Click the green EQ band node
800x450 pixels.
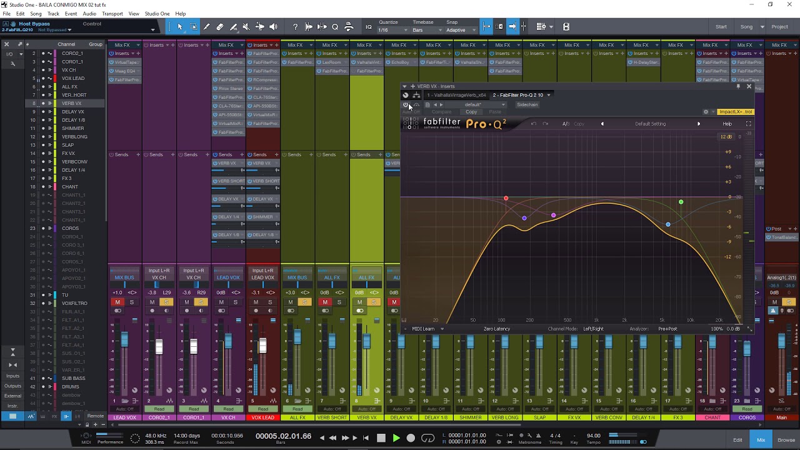point(681,202)
